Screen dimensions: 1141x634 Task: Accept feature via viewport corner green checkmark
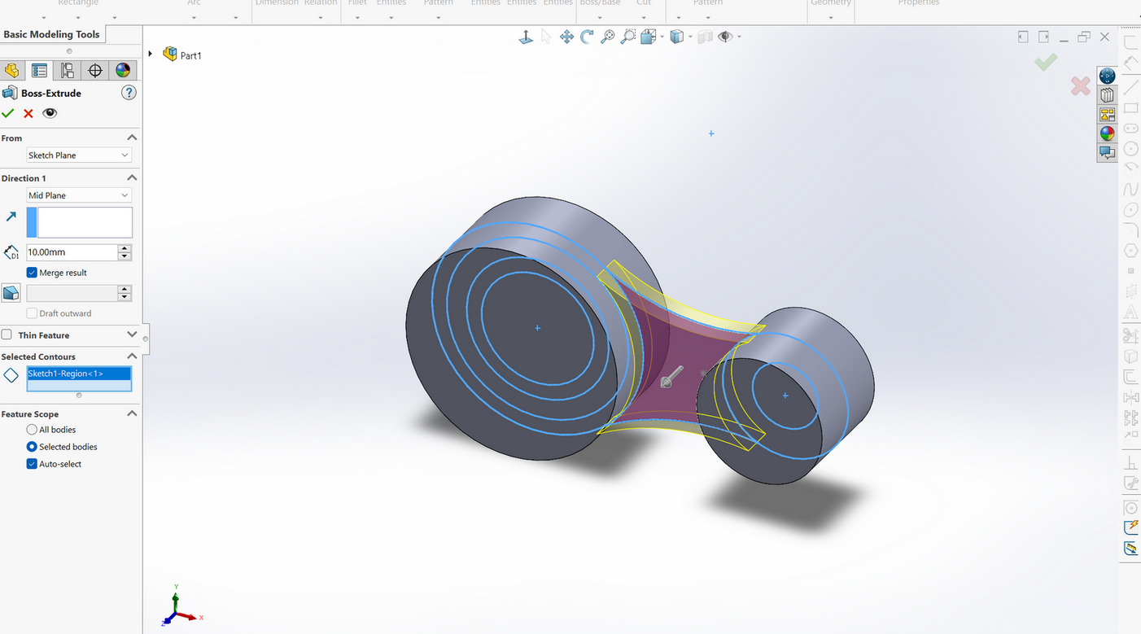[1046, 62]
